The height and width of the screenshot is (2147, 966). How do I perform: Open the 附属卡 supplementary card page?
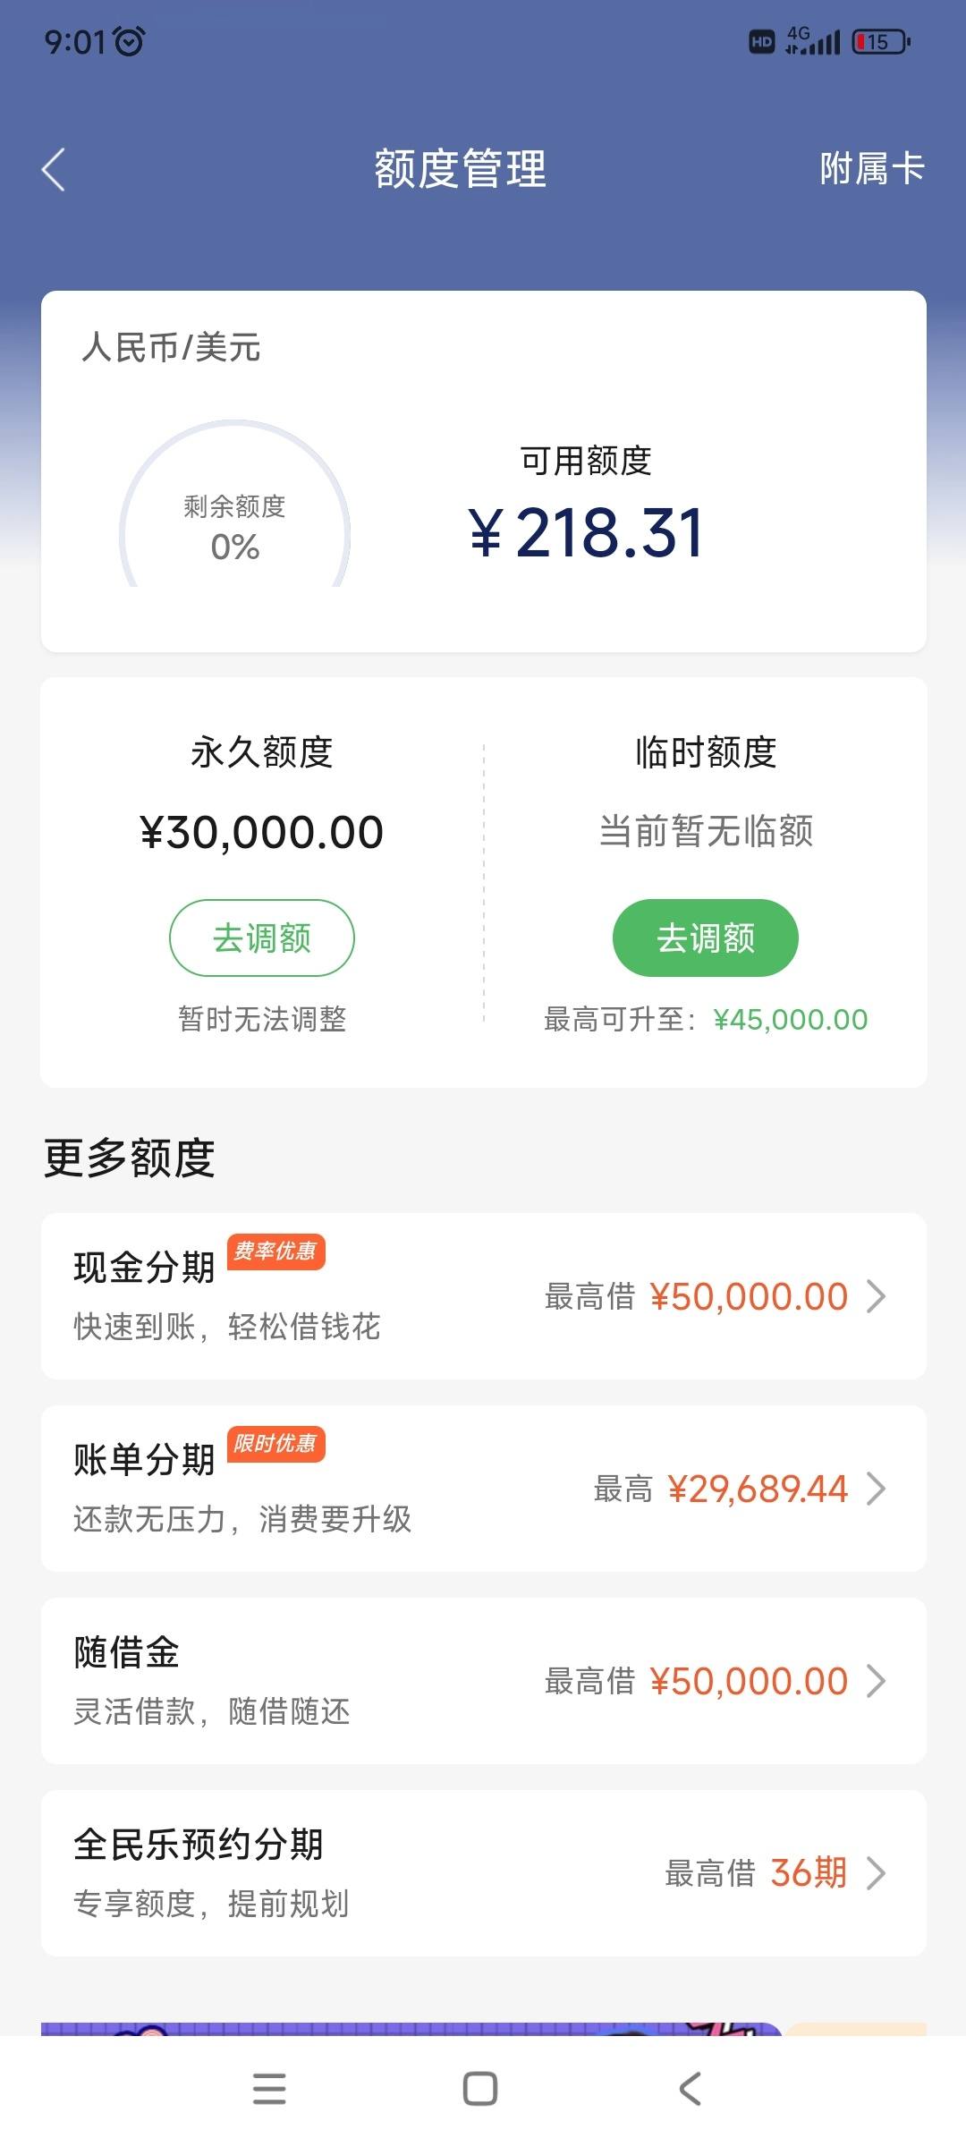pyautogui.click(x=872, y=168)
